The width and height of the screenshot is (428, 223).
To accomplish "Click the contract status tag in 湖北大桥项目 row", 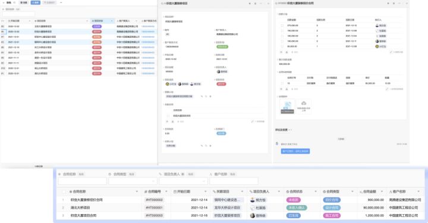I will [297, 208].
